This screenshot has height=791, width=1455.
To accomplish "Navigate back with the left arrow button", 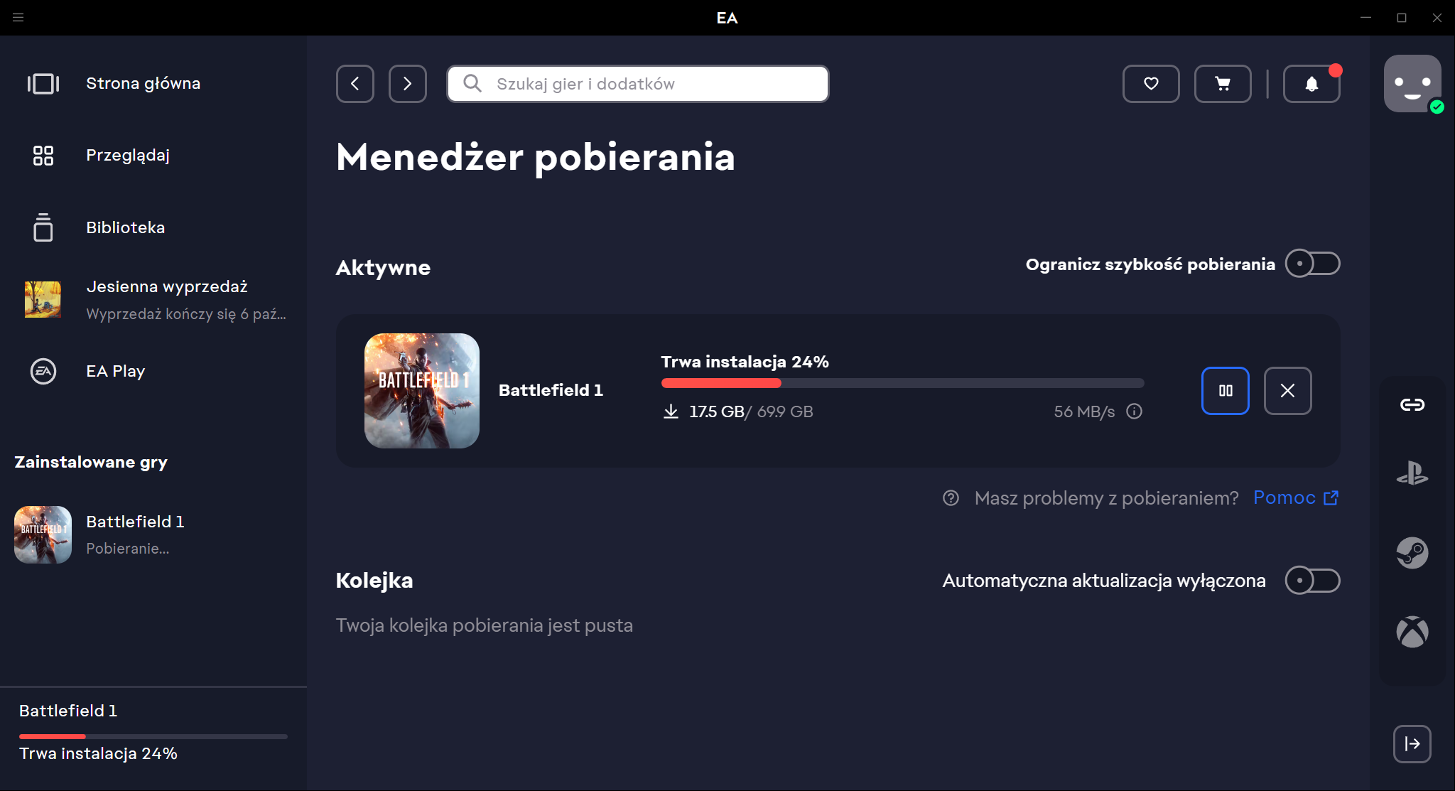I will pyautogui.click(x=355, y=84).
